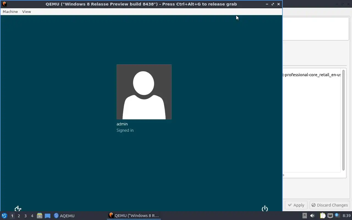Click the vertical scrollbar in AQEMU panel
The height and width of the screenshot is (220, 352).
pyautogui.click(x=343, y=120)
